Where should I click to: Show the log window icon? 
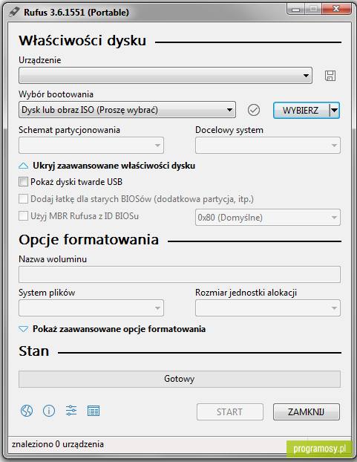[94, 411]
